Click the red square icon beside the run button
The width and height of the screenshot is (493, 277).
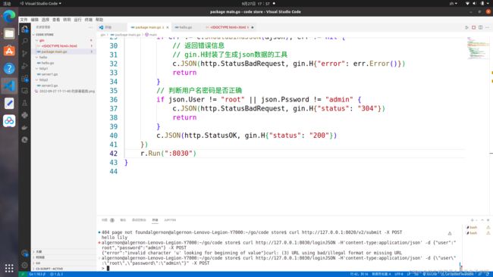click(x=473, y=27)
